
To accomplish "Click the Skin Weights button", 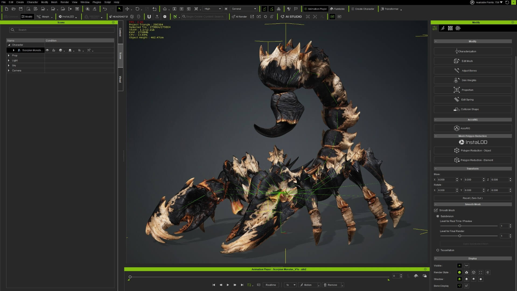I will point(473,80).
